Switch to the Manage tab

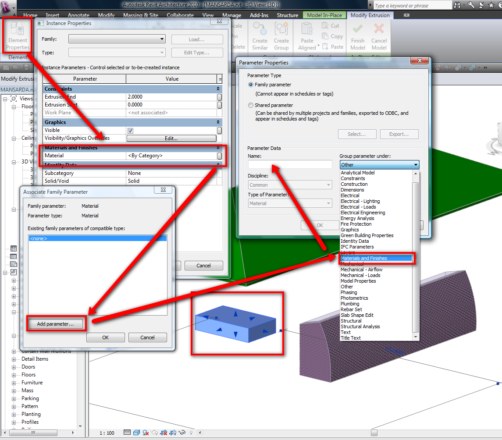pos(232,15)
